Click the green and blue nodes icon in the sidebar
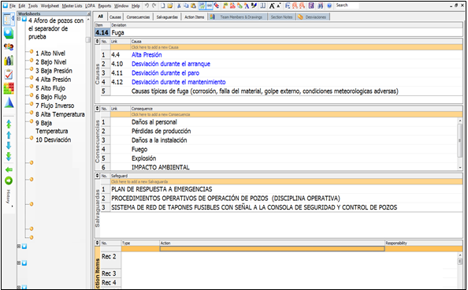The width and height of the screenshot is (468, 290). click(9, 33)
